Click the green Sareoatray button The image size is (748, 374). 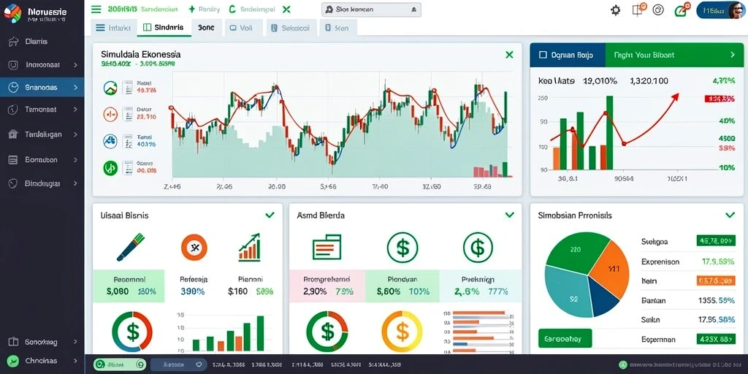tap(565, 338)
